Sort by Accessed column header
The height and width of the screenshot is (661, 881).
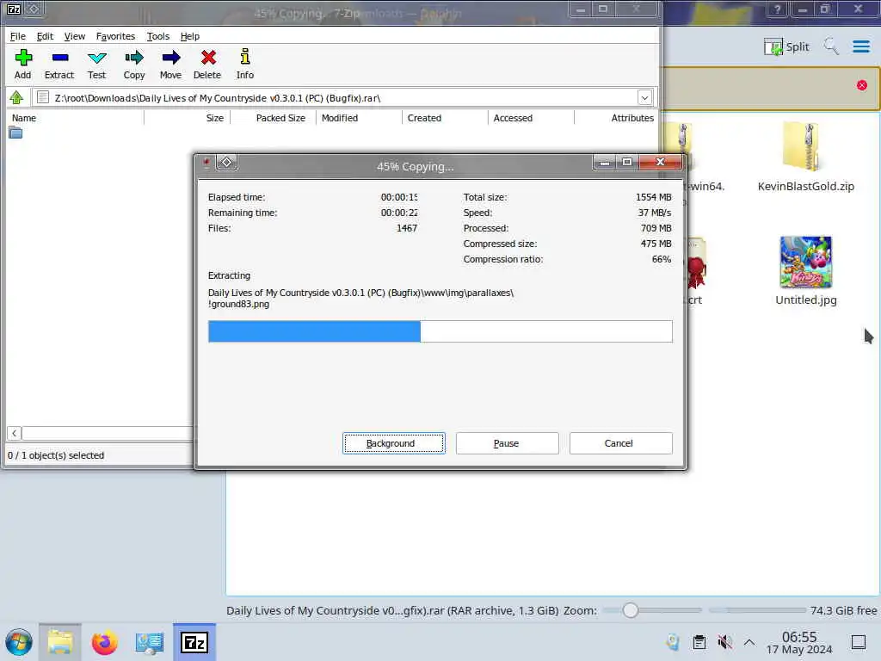point(532,118)
